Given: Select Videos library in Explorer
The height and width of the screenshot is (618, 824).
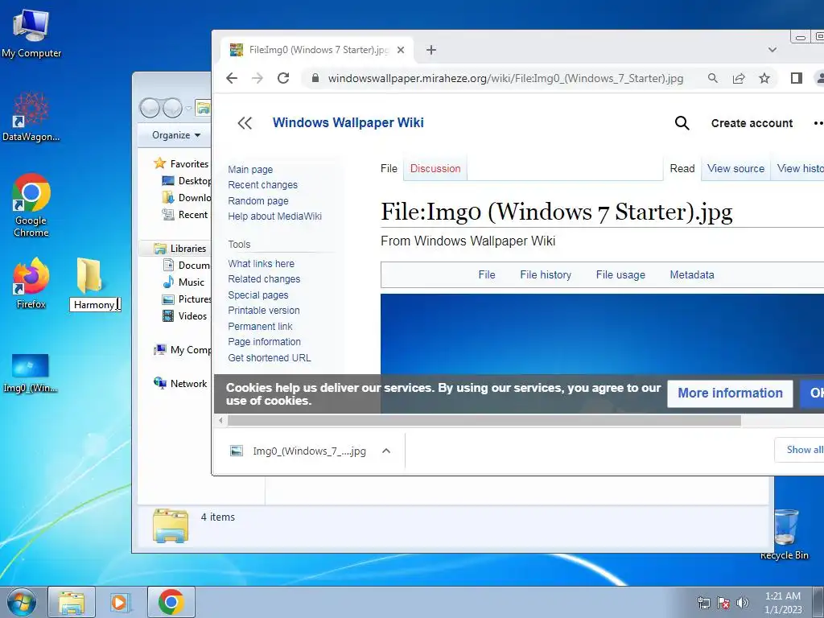Looking at the screenshot, I should pyautogui.click(x=185, y=315).
